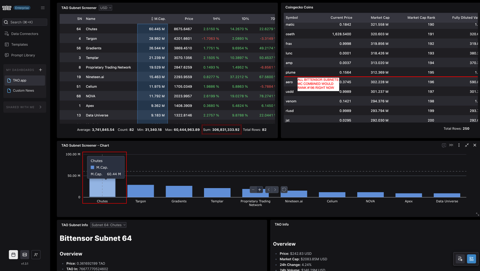
Task: Click the invite user icon at sidebar bottom
Action: click(36, 255)
